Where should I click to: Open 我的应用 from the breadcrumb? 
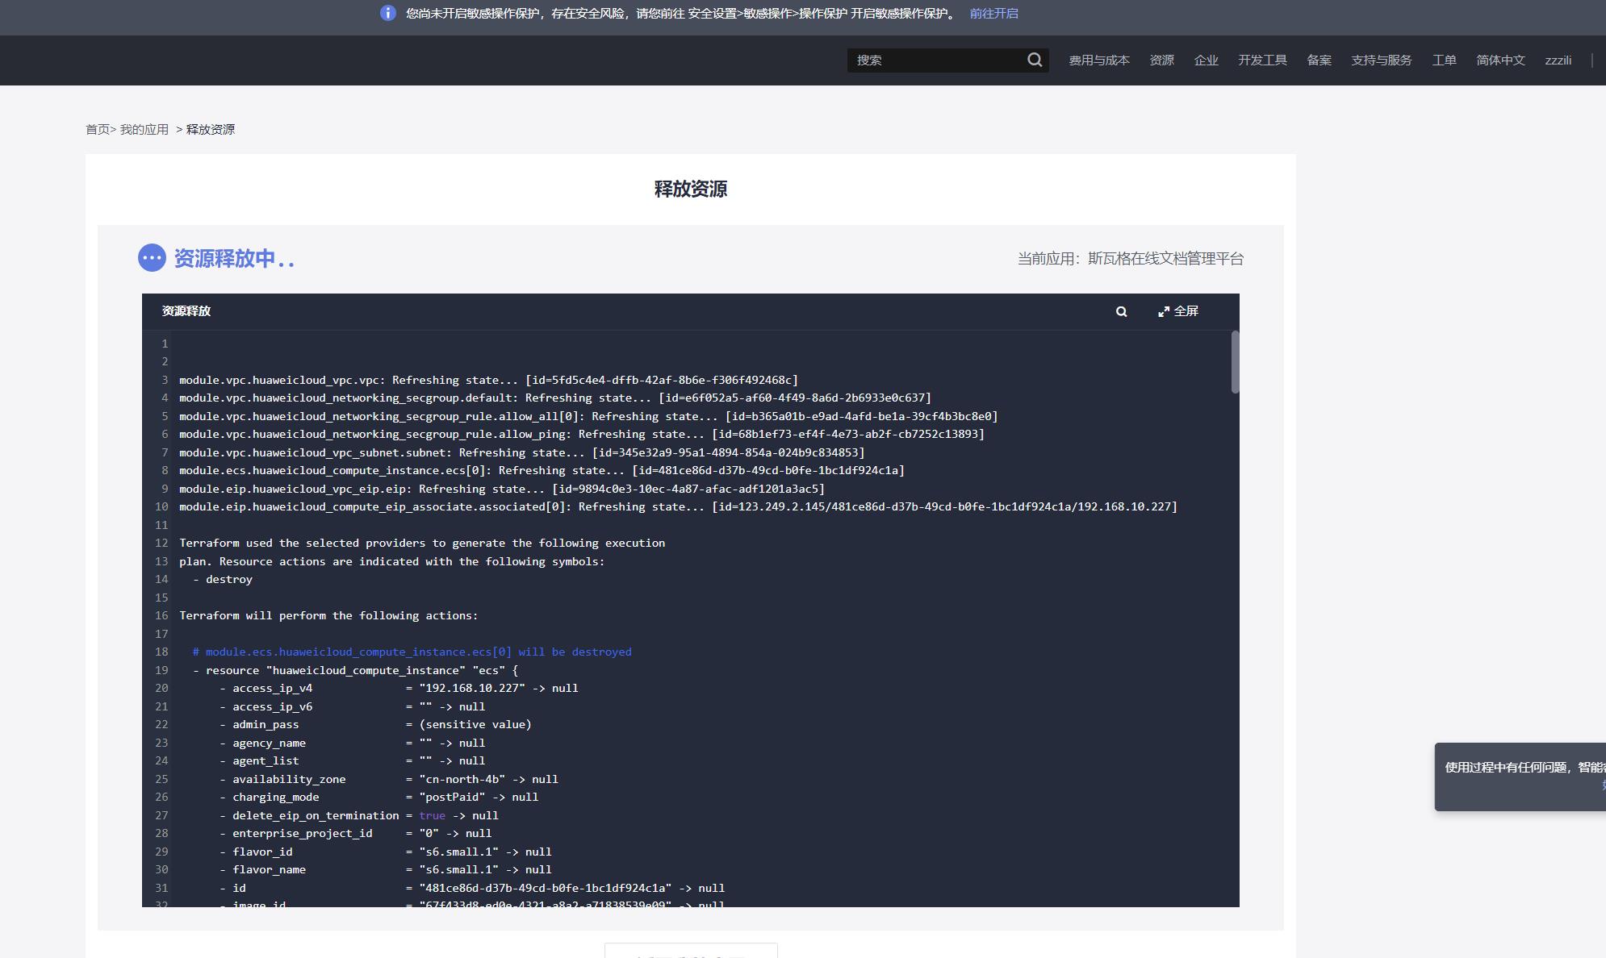pyautogui.click(x=144, y=129)
